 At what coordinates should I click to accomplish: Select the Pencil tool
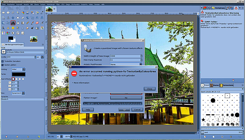pyautogui.click(x=27, y=23)
